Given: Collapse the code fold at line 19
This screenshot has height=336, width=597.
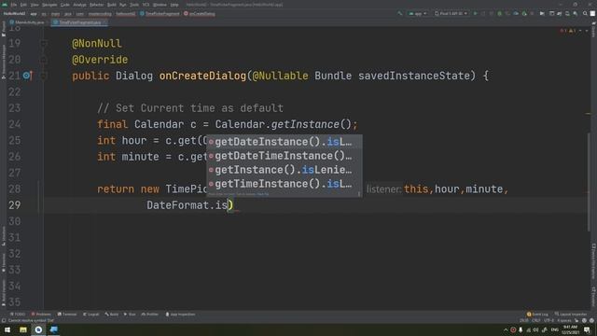Looking at the screenshot, I should (44, 44).
